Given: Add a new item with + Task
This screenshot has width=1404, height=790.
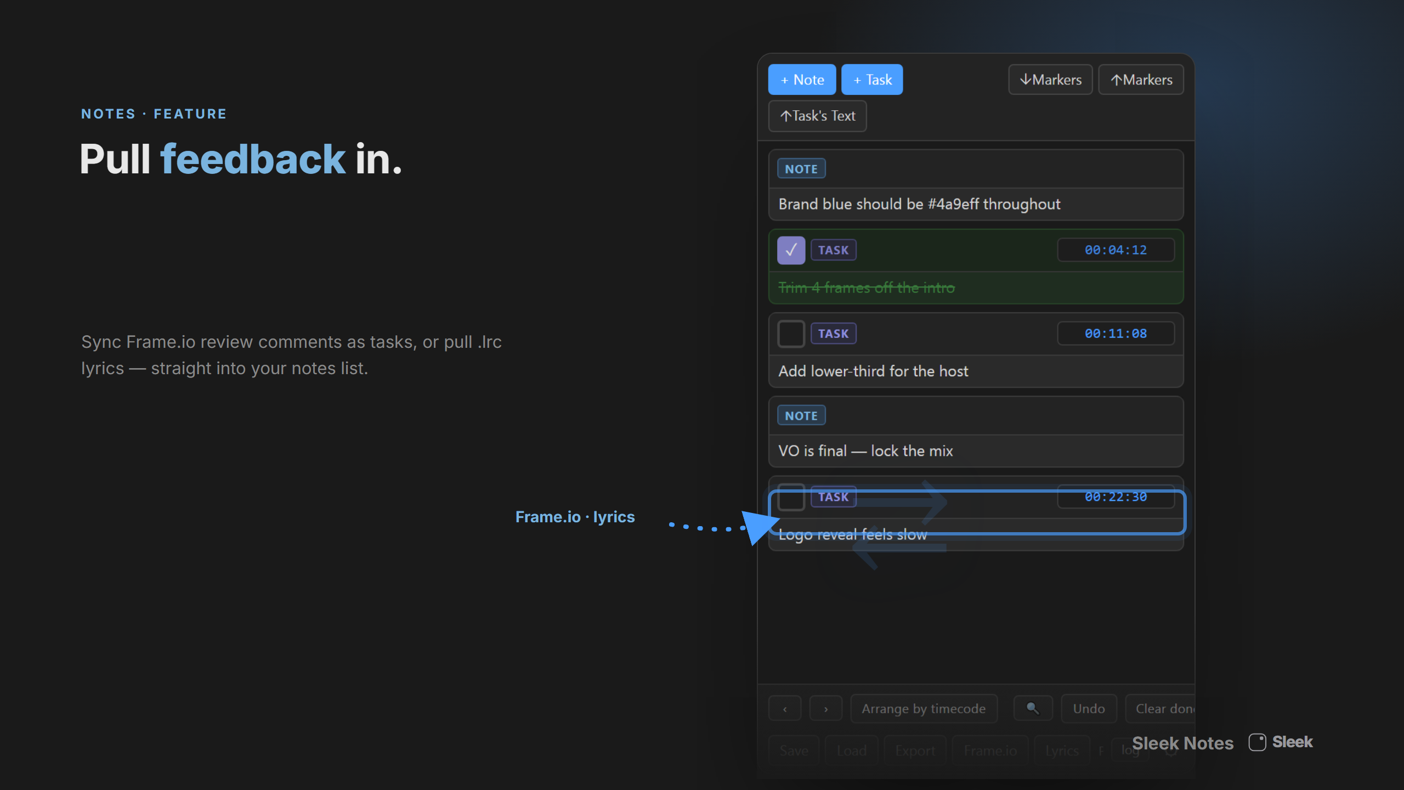Looking at the screenshot, I should click(x=872, y=80).
